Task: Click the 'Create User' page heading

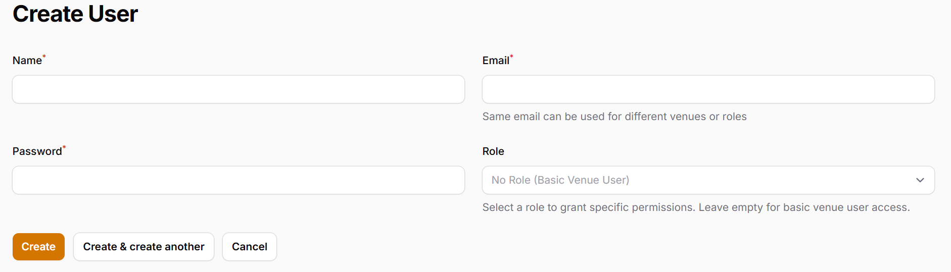Action: pos(75,14)
